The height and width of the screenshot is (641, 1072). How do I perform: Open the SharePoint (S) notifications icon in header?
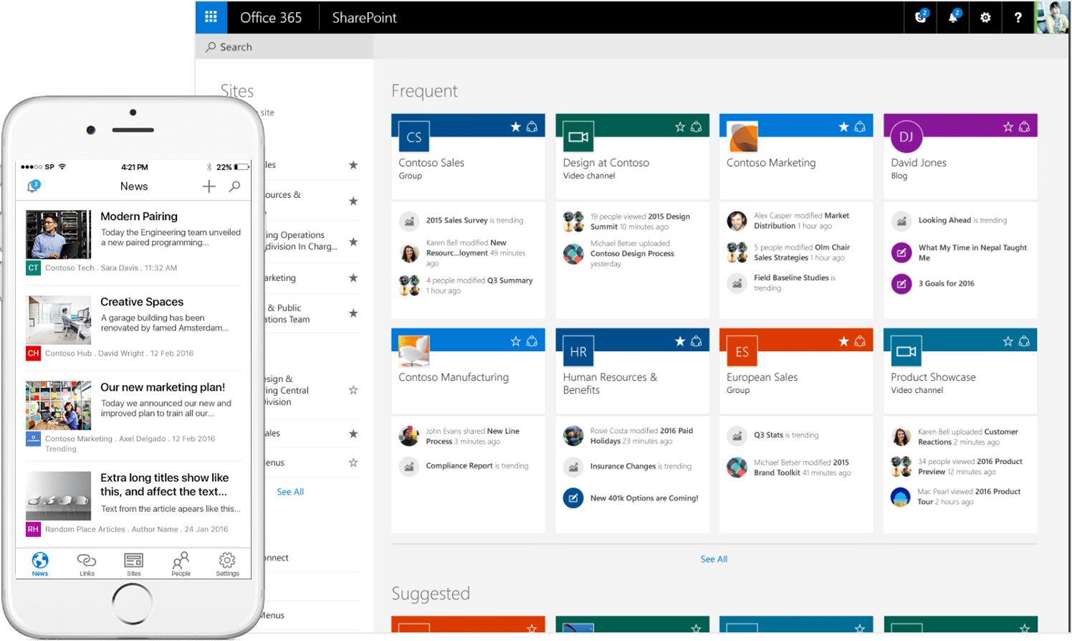point(921,17)
